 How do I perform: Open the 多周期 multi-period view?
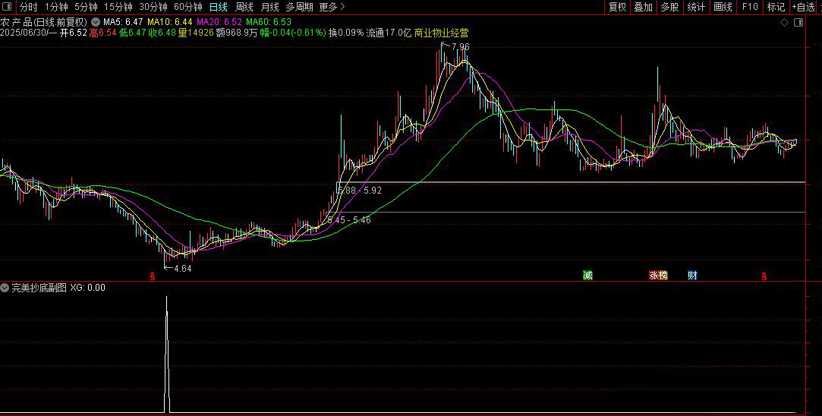[x=299, y=7]
